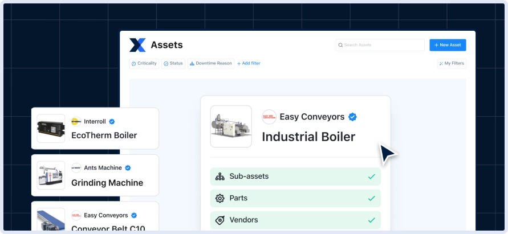Viewport: 508px width, 234px height.
Task: Click the Add filter link
Action: click(x=249, y=63)
